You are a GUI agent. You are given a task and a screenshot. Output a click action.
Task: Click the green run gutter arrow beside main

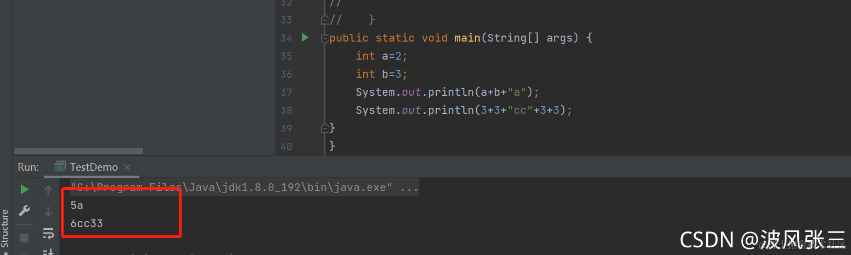pos(305,38)
